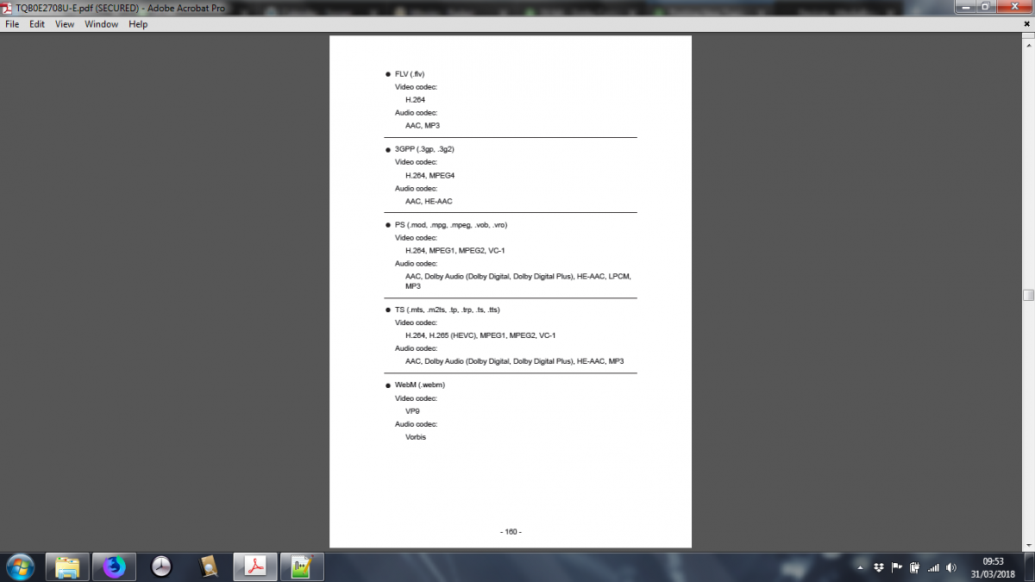Open the Window menu
Viewport: 1035px width, 582px height.
[x=101, y=24]
